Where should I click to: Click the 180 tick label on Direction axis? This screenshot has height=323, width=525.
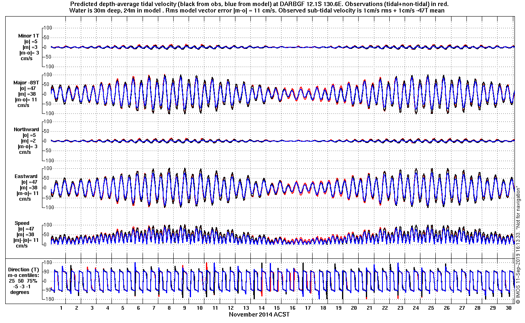click(48, 263)
